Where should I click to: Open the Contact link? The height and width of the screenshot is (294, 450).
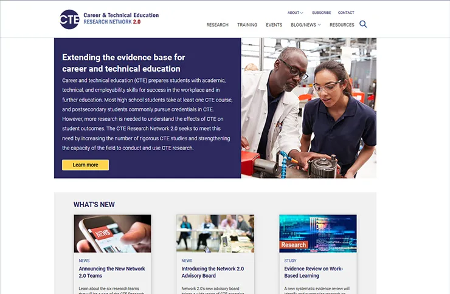pos(346,13)
